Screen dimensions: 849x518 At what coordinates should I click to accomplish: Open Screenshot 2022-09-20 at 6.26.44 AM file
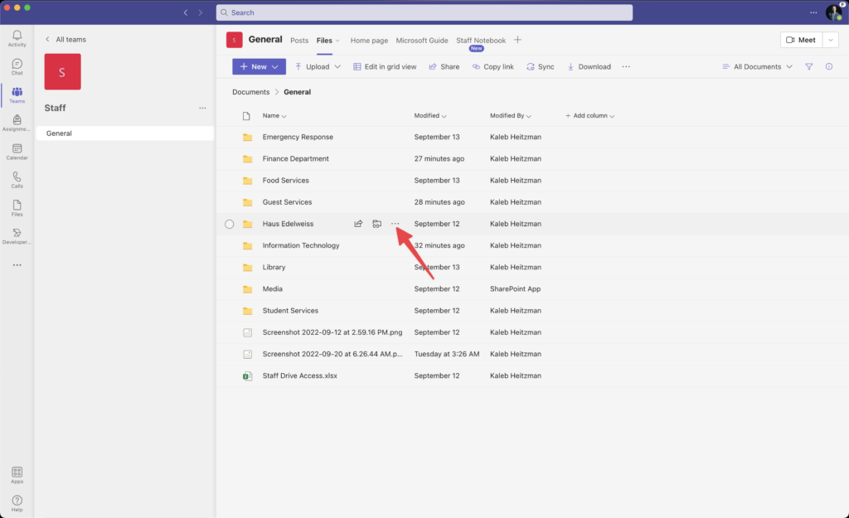pos(332,354)
